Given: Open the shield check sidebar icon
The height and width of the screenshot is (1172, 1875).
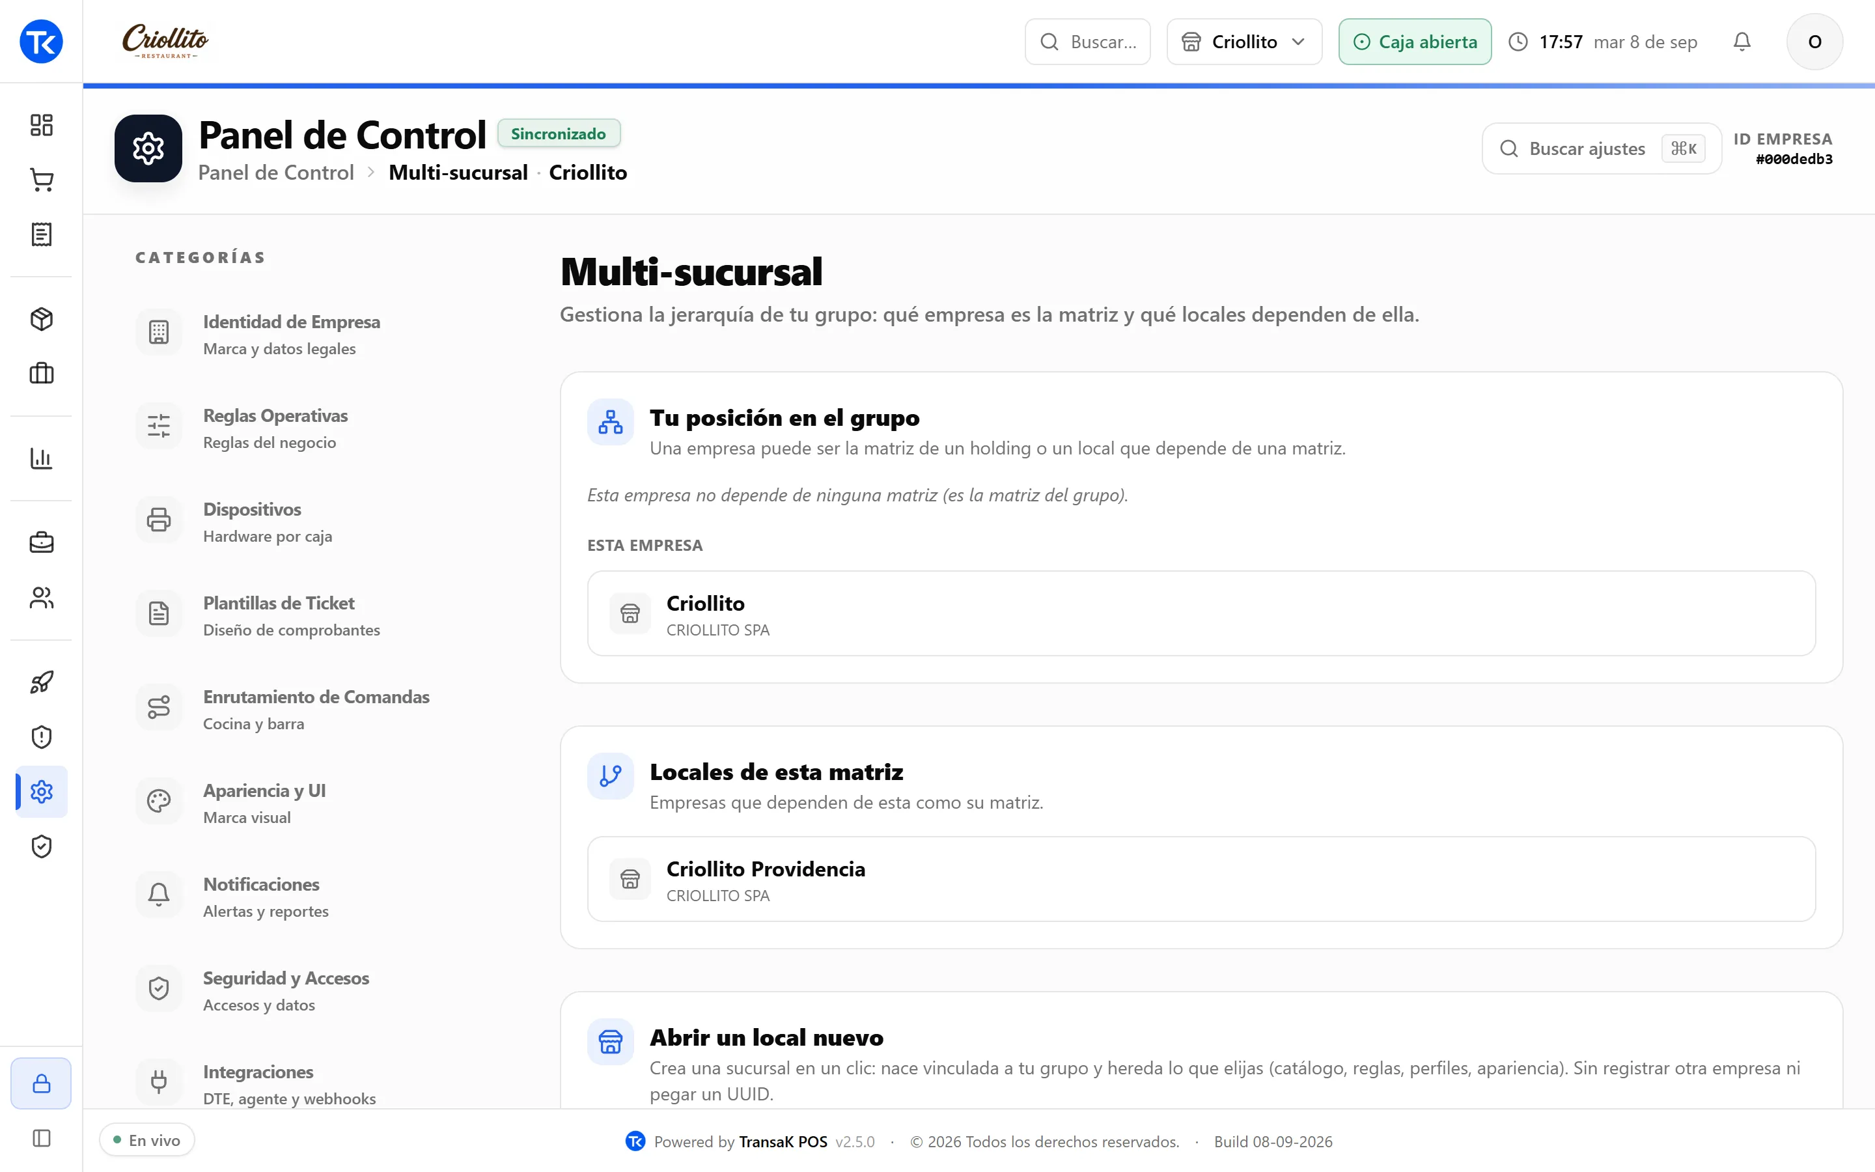Looking at the screenshot, I should point(41,846).
